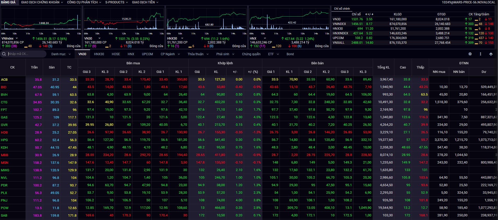Image resolution: width=498 pixels, height=220 pixels.
Task: Click the Thấp column header
Action: coord(420,67)
